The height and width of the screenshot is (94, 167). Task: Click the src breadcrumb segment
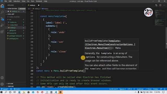[29, 9]
